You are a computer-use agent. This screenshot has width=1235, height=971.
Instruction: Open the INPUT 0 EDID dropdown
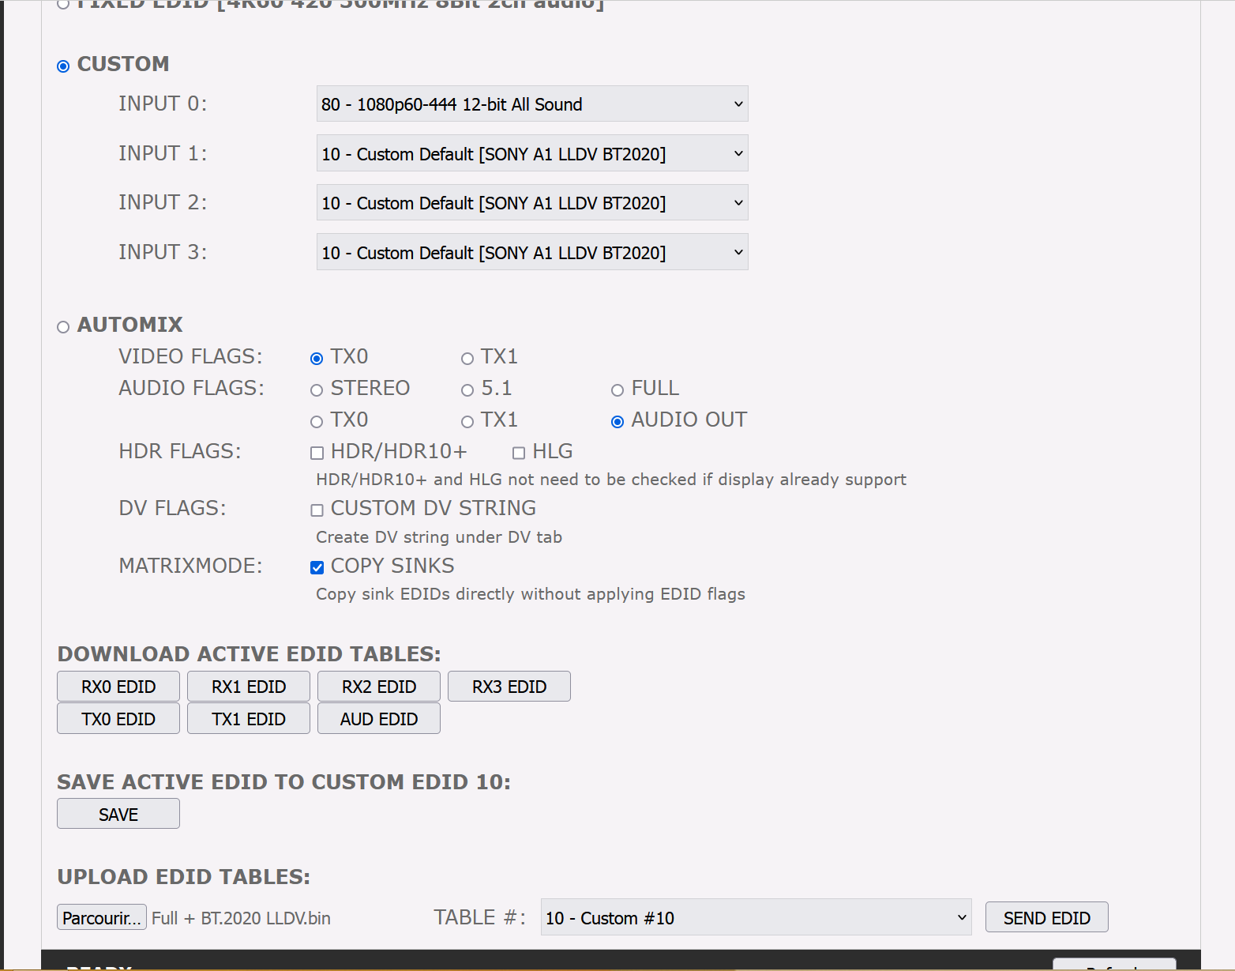pos(531,104)
